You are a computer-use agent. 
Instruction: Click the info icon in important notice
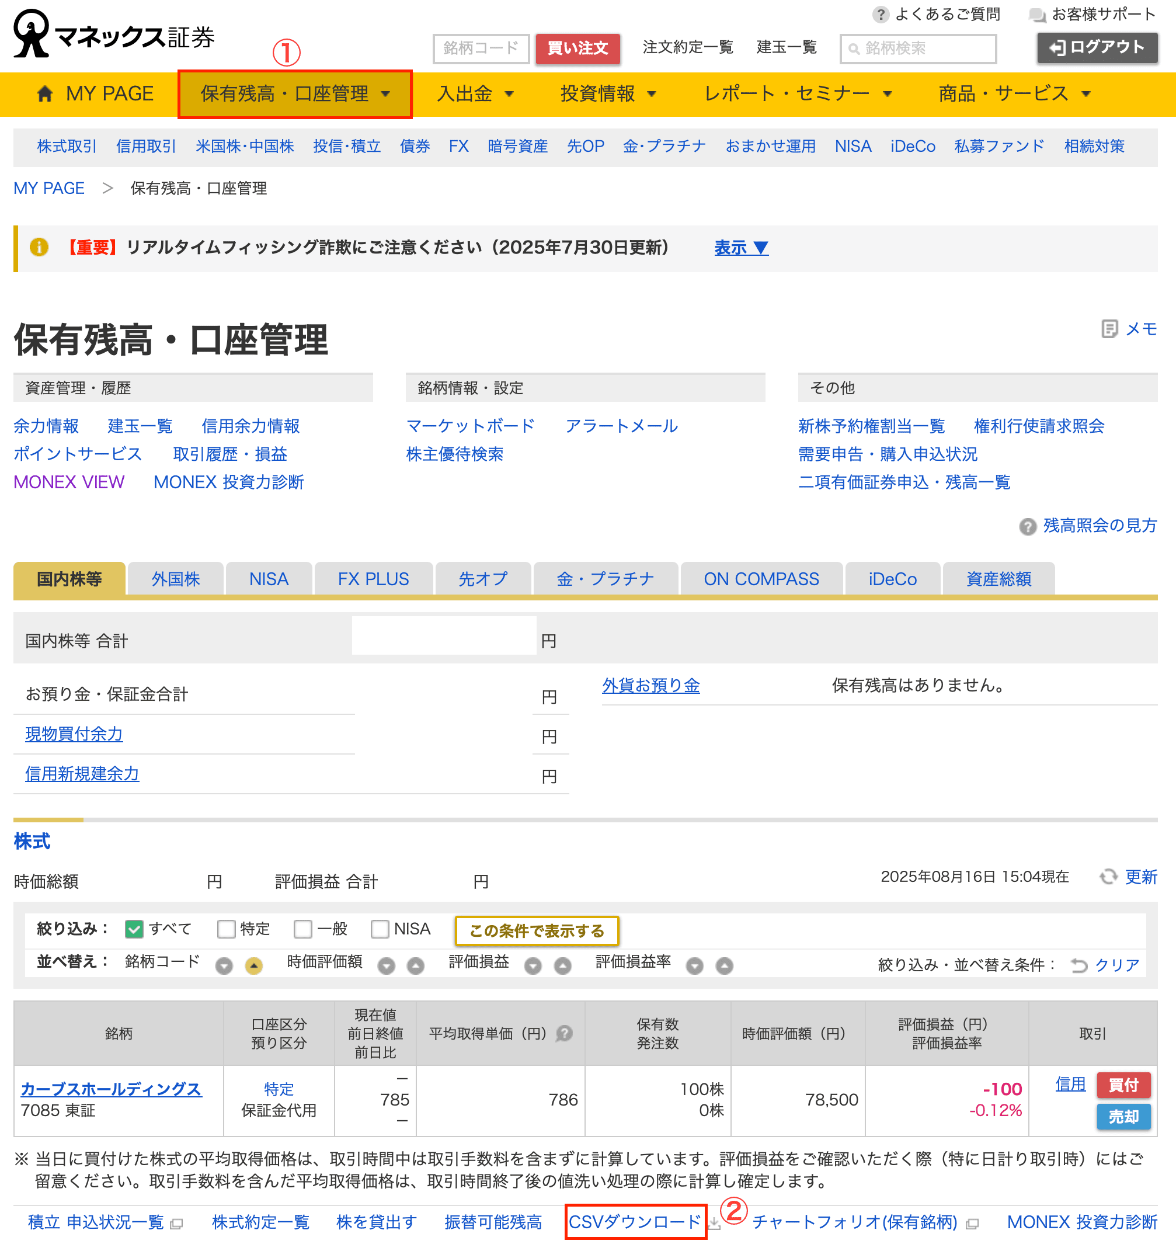click(x=39, y=247)
